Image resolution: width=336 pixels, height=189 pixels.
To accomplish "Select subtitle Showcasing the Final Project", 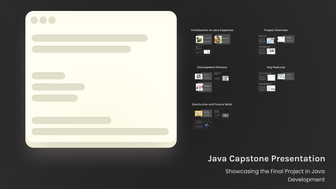I will point(275,175).
